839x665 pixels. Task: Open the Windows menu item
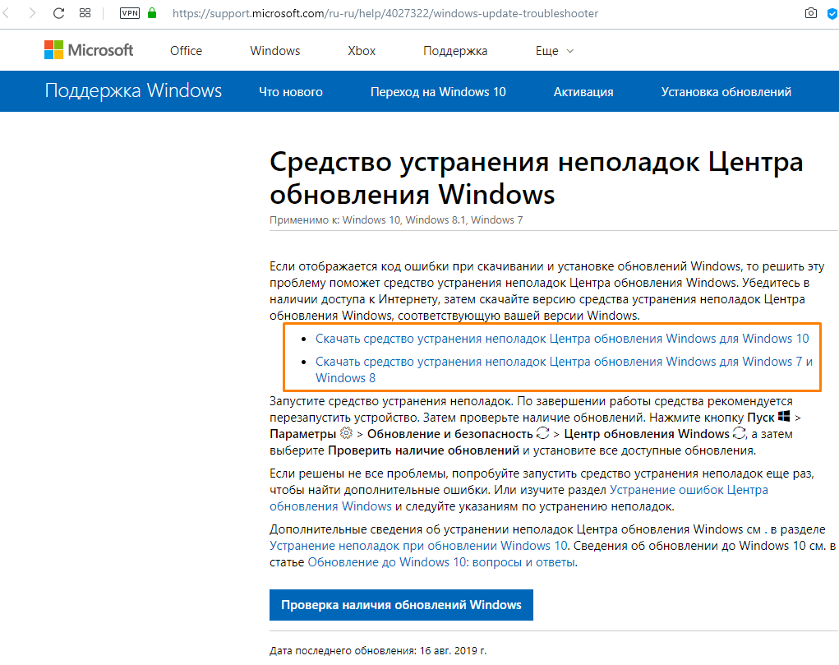click(x=275, y=51)
